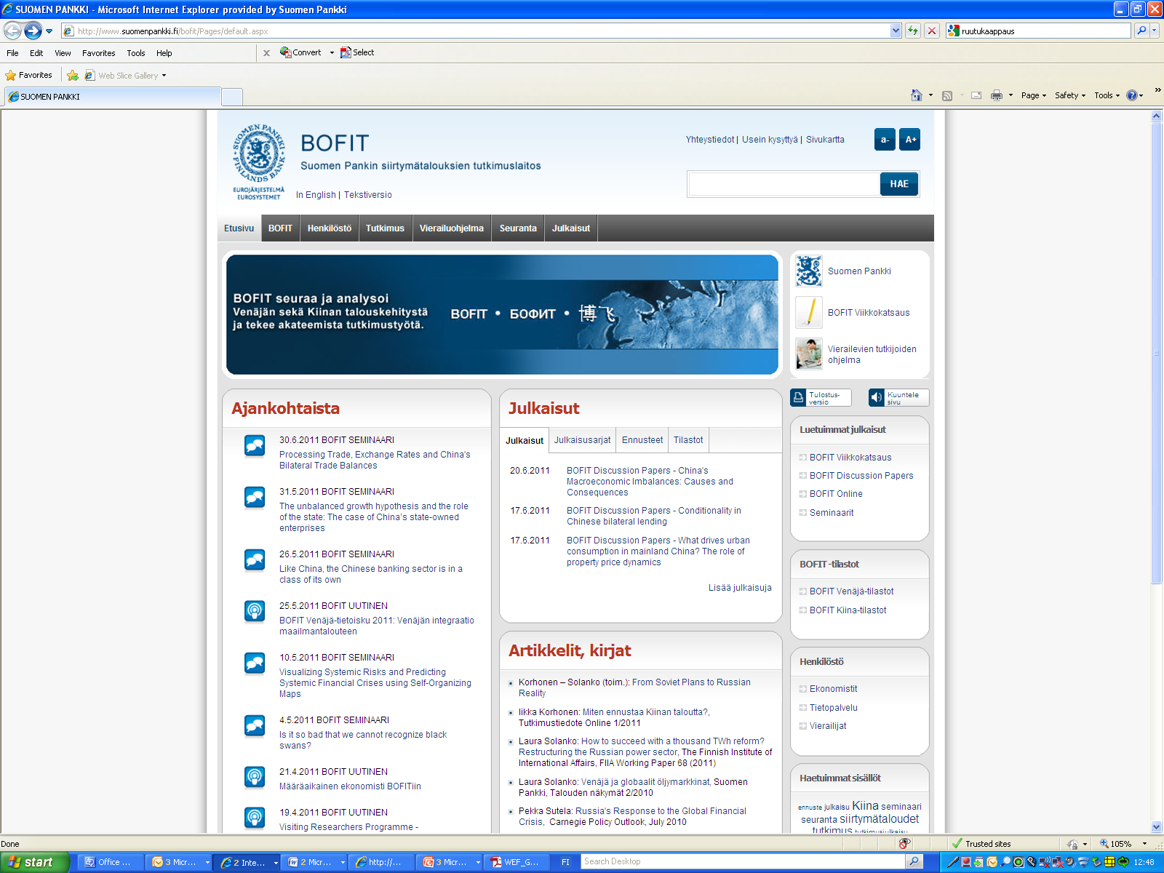Click the HAE search button
Image resolution: width=1164 pixels, height=873 pixels.
(899, 184)
